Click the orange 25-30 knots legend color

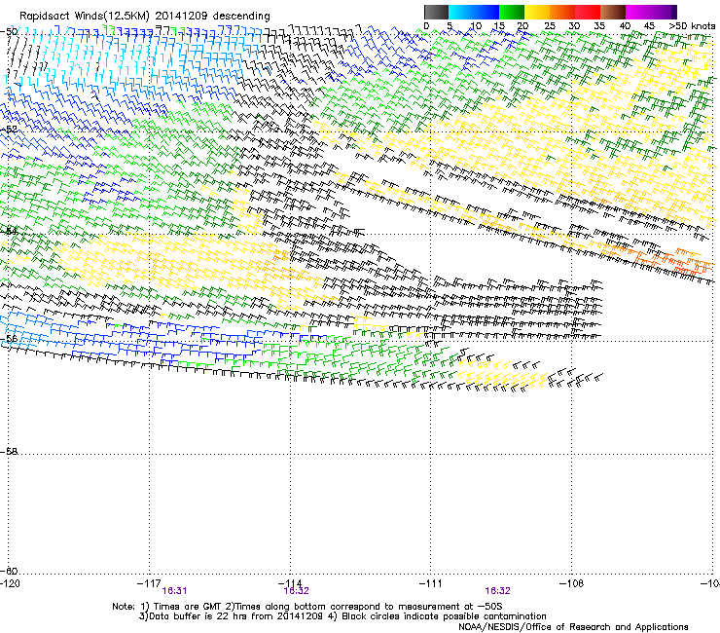[x=562, y=12]
